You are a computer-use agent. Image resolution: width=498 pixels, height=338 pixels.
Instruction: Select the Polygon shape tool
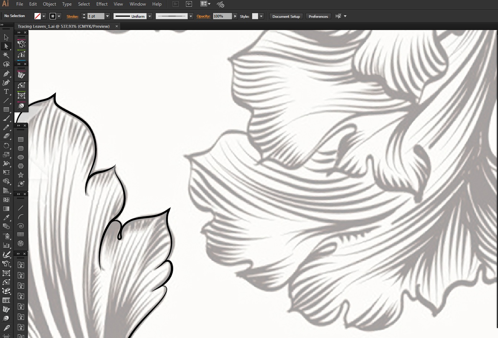tap(21, 166)
